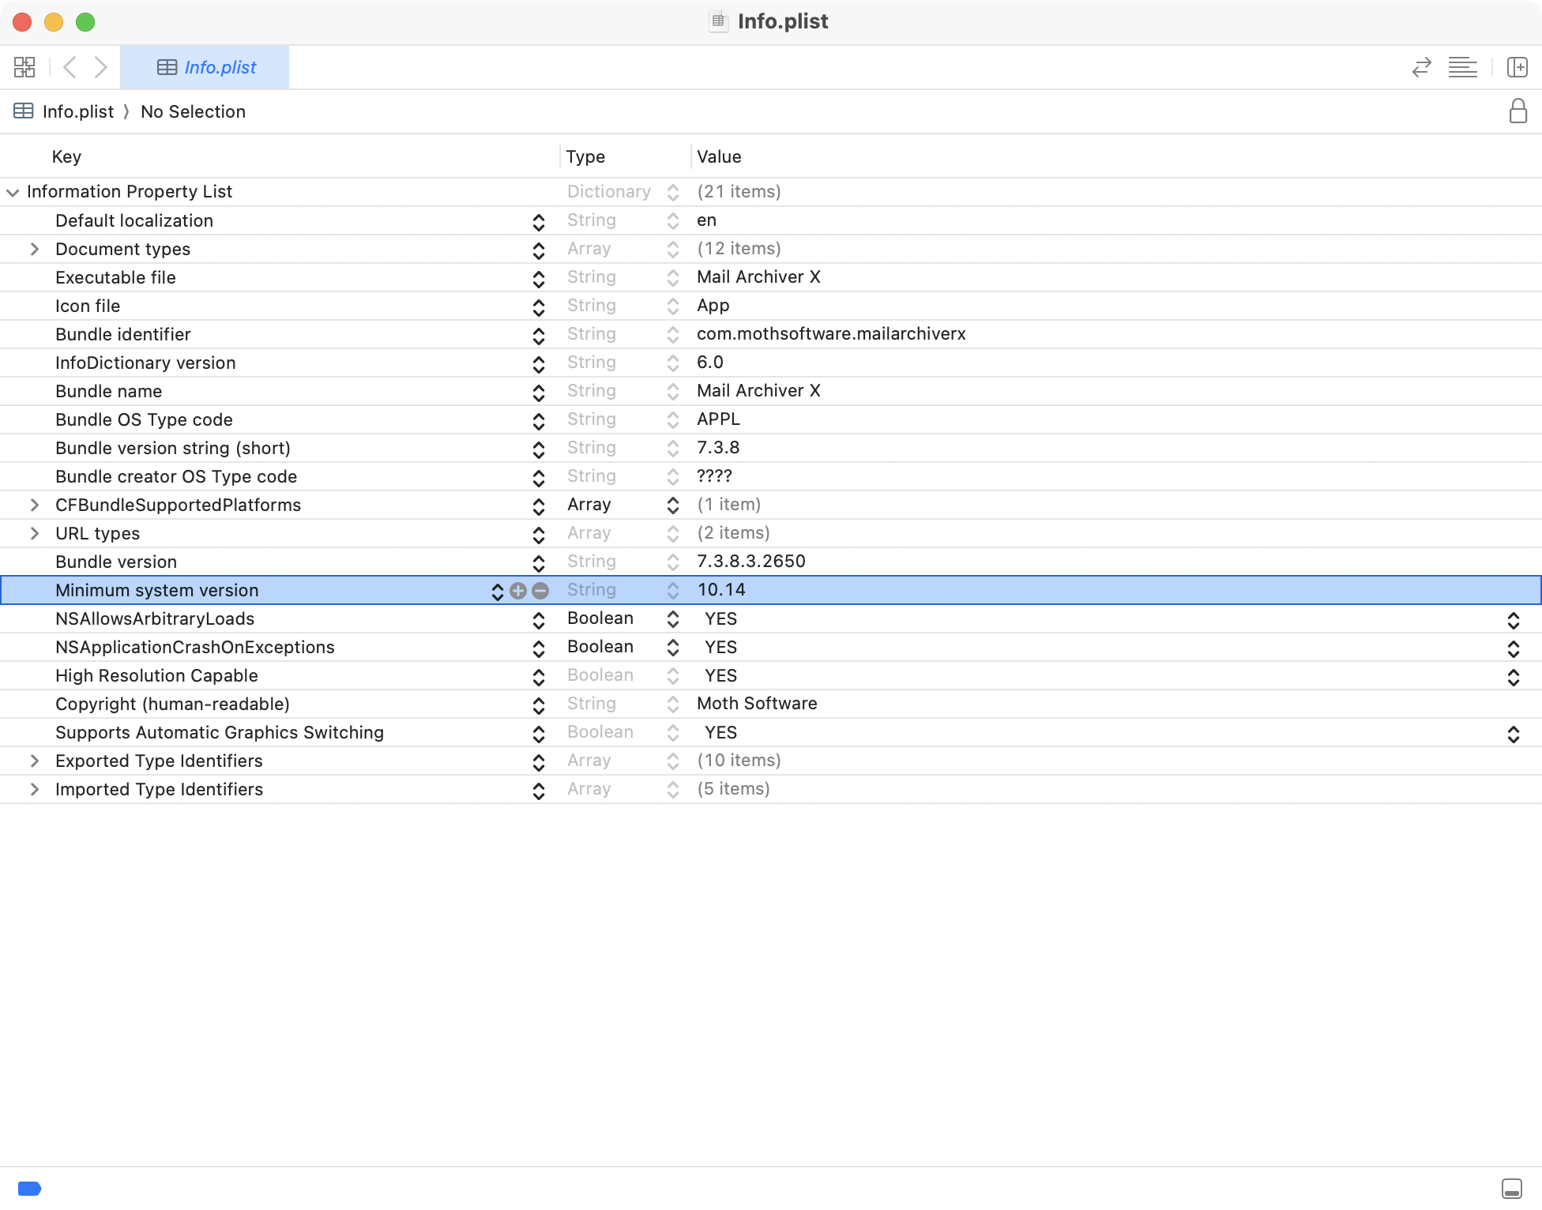Screen dimensions: 1542x1210
Task: Click Info.plist in the jump bar
Action: tap(78, 111)
